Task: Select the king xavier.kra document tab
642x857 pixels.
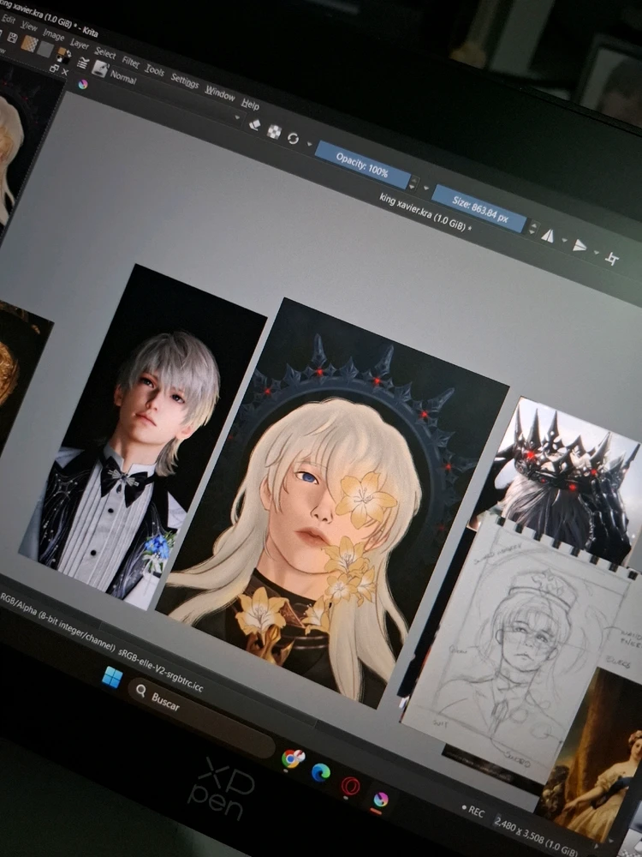Action: (425, 212)
